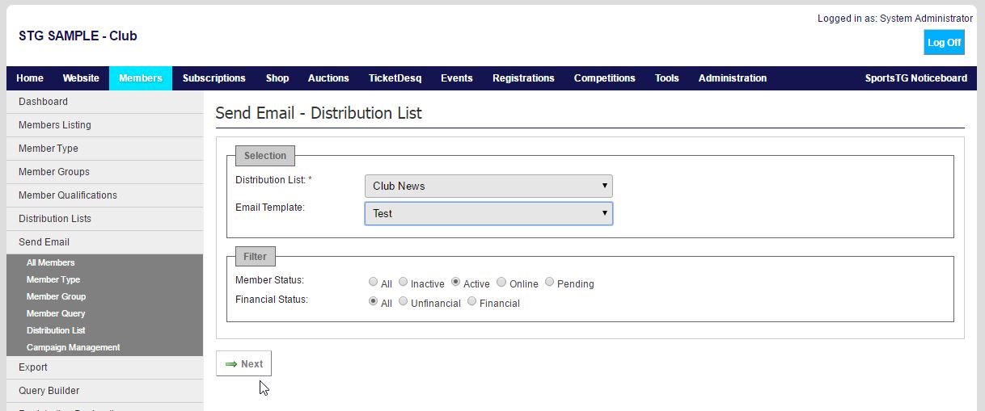Open SportsTG Noticeboard link
The height and width of the screenshot is (411, 985).
[916, 78]
